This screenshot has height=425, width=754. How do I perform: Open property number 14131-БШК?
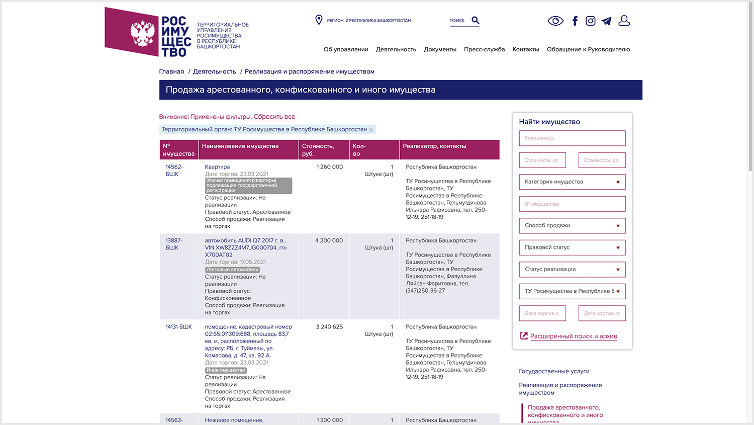[x=179, y=327]
